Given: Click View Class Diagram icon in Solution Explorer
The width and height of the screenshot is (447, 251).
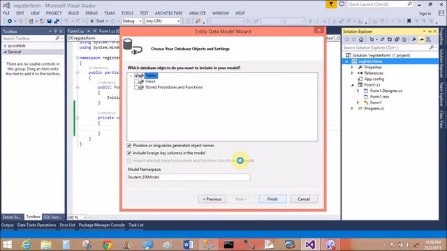Looking at the screenshot, I should pyautogui.click(x=428, y=40).
